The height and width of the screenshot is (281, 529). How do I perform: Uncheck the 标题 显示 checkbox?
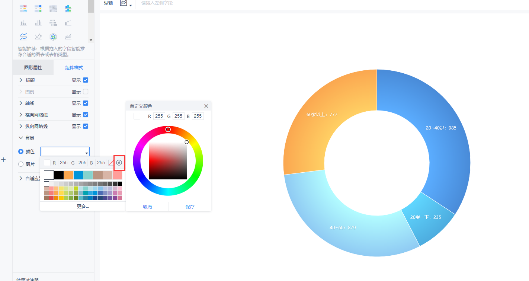click(x=86, y=80)
